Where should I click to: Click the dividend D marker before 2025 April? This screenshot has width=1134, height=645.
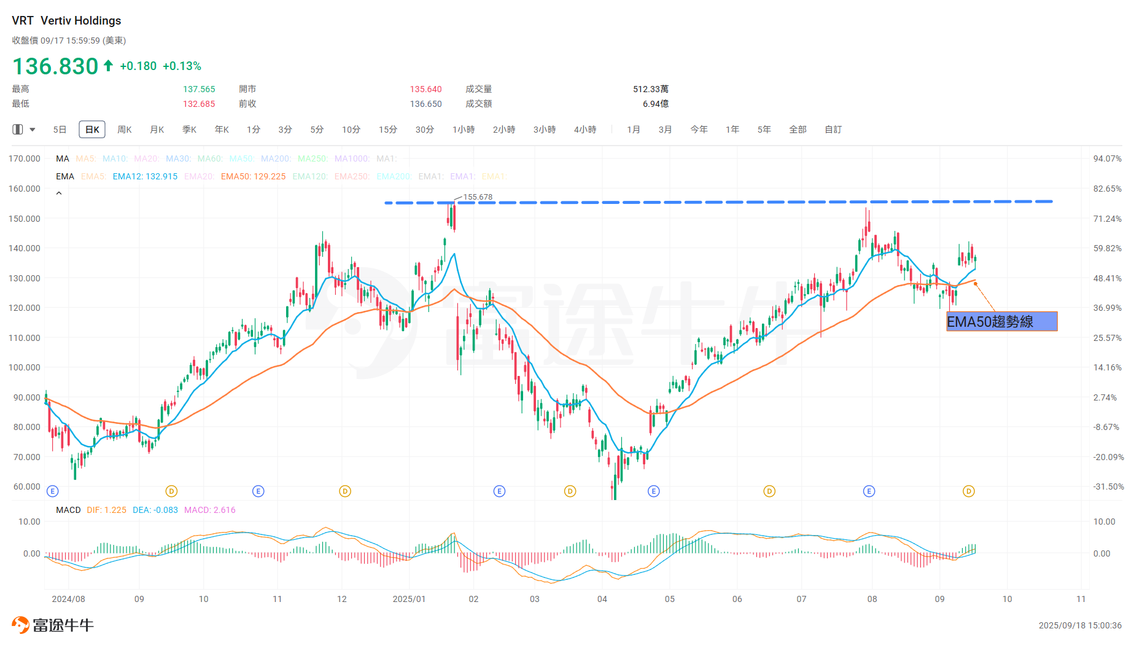[x=570, y=491]
